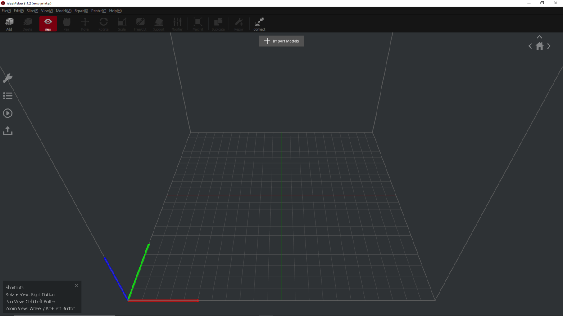The image size is (563, 316).
Task: Select the Scale tool
Action: (122, 24)
